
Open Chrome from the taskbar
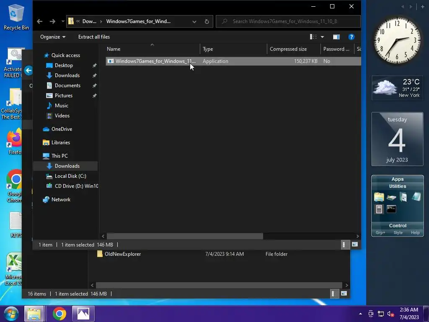(x=59, y=314)
